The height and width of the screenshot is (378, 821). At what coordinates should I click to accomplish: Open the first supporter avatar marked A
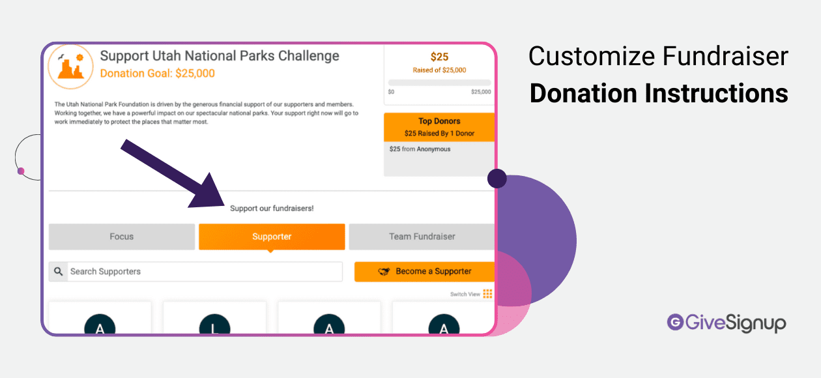click(100, 327)
